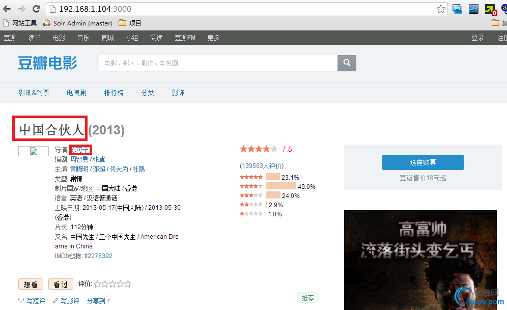Open actor 黄晓明 link
507x310 pixels.
click(79, 169)
